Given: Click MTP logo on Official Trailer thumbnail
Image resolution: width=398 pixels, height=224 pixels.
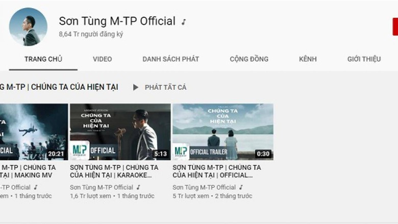Looking at the screenshot, I should tap(181, 152).
